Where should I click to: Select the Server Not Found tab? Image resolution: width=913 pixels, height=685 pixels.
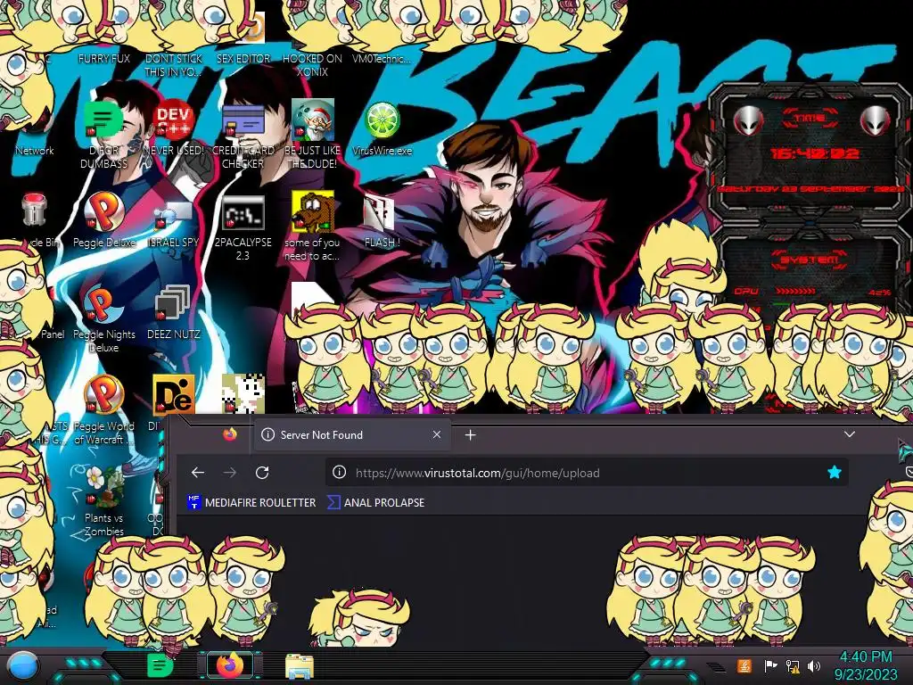click(351, 434)
